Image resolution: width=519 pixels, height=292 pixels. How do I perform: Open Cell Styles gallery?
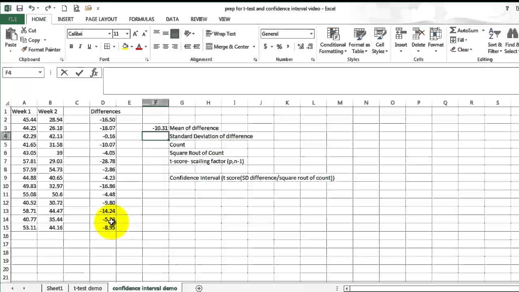tap(380, 41)
